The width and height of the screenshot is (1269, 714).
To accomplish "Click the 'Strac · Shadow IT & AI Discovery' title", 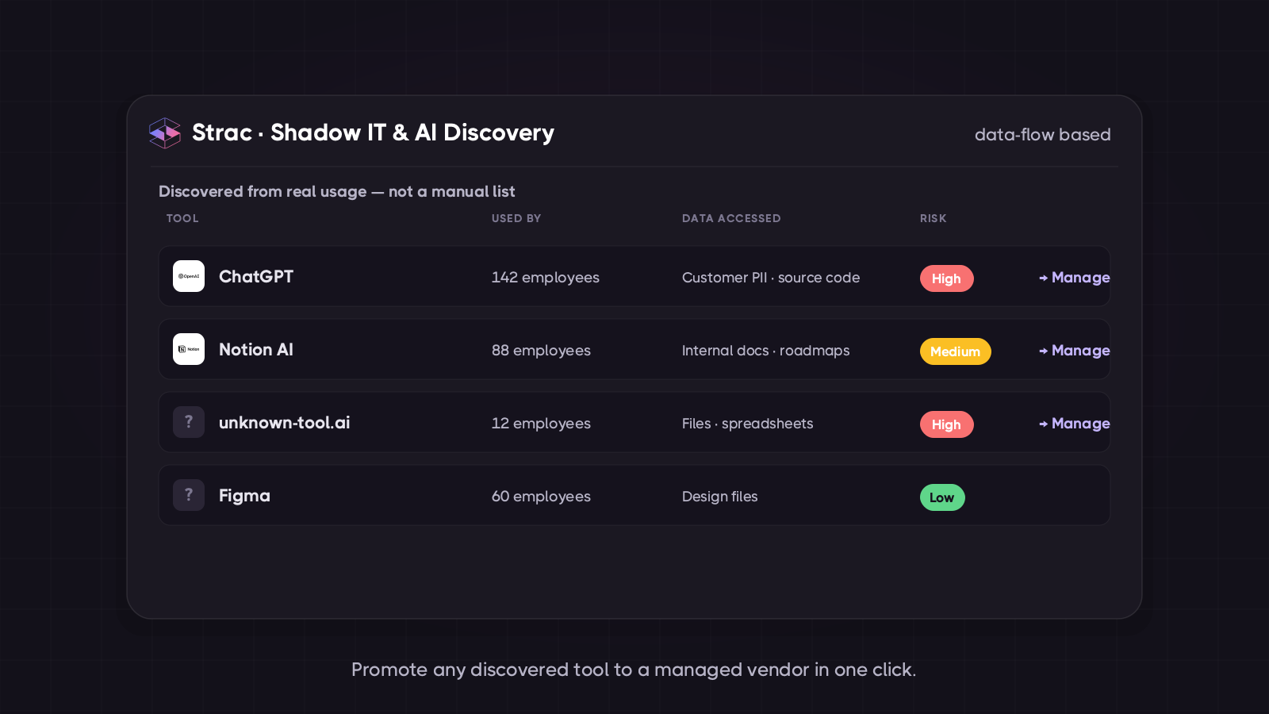I will point(373,132).
